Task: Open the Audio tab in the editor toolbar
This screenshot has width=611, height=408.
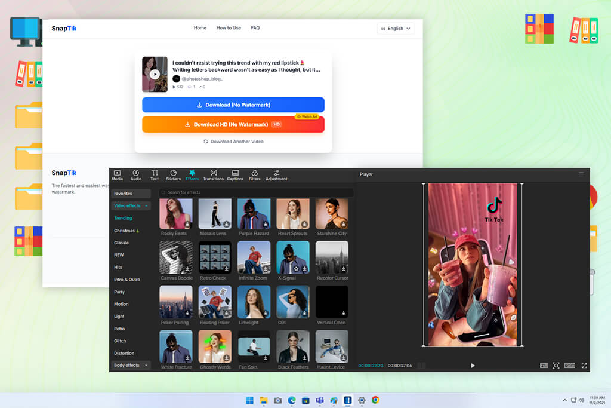Action: coord(135,175)
